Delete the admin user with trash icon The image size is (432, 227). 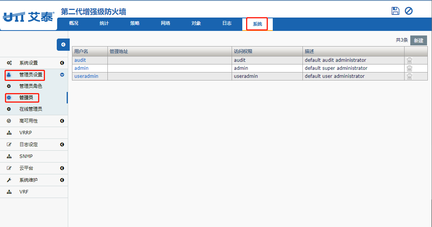(x=410, y=68)
